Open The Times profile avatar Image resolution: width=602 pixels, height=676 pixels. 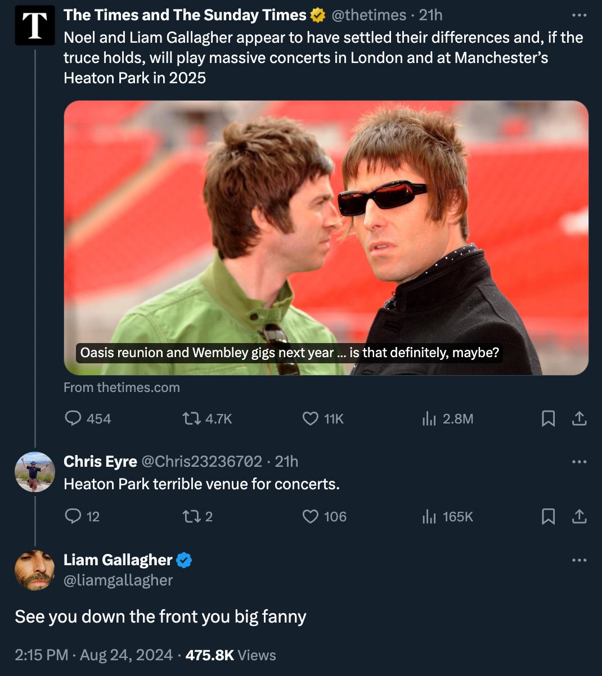35,25
